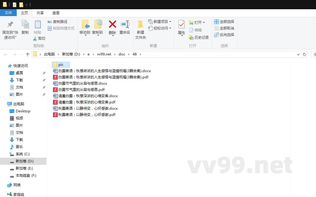
Task: Click Select All (全部选择) in the selection group
Action: pos(224,21)
